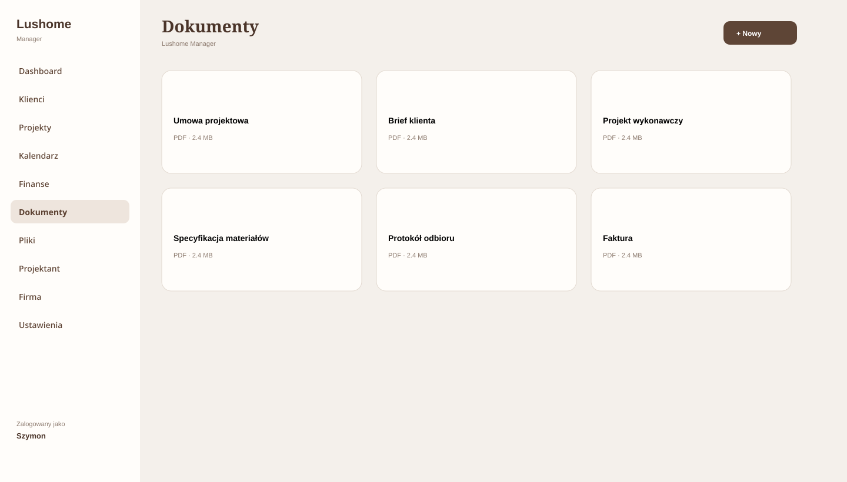Select the Specyfikacja materiałów document
Viewport: 847px width, 482px height.
coord(262,240)
